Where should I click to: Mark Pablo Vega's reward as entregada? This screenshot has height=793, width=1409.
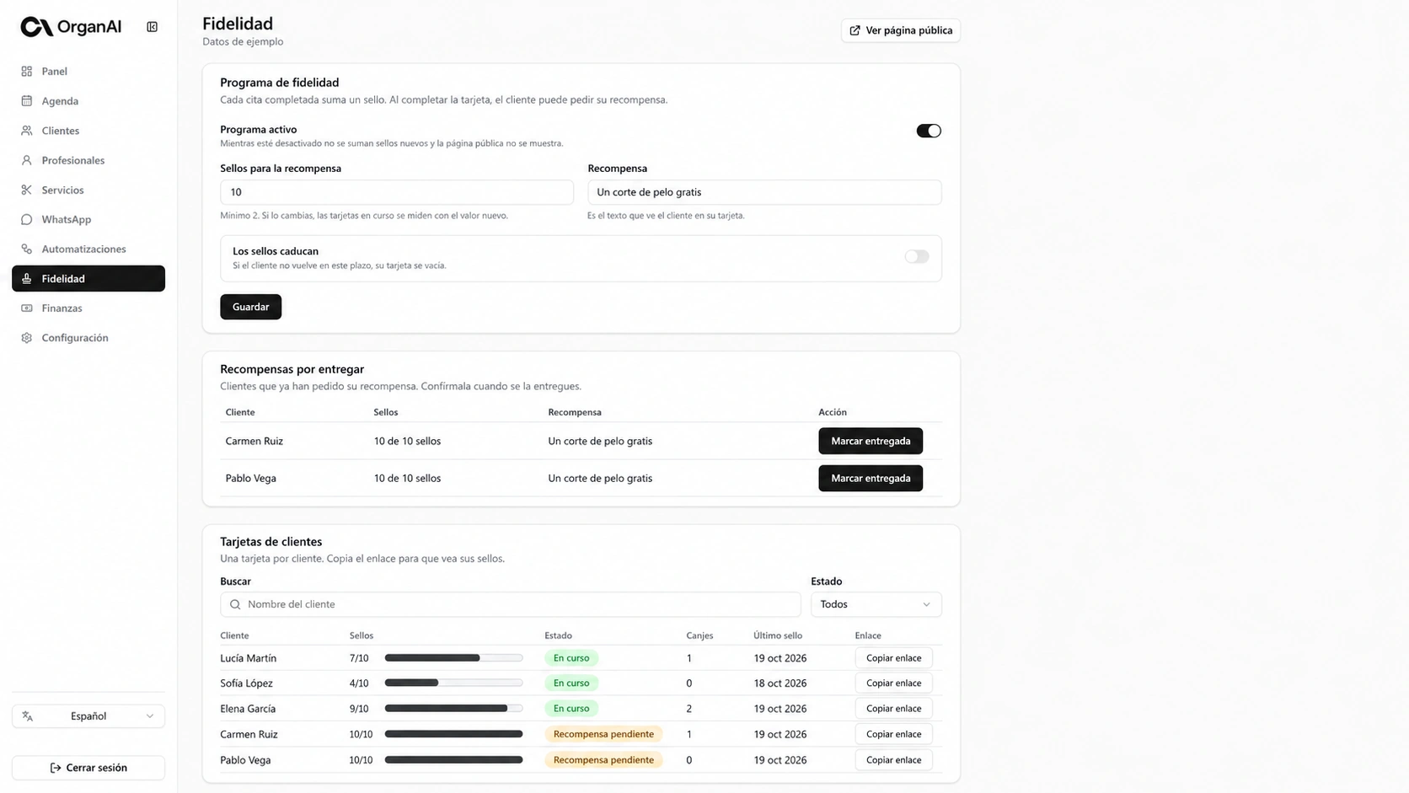(871, 478)
